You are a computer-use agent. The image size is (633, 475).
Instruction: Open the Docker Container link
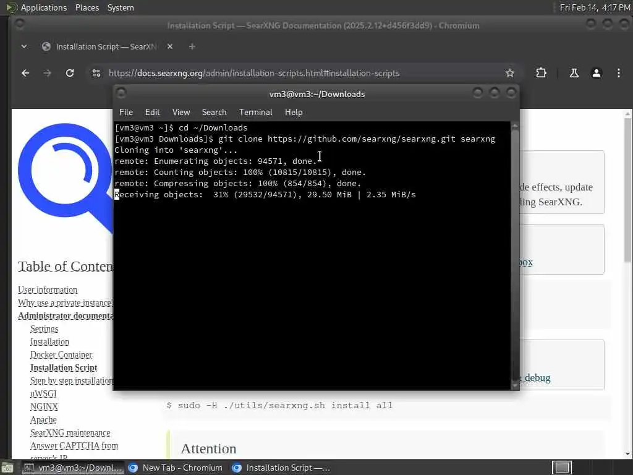(61, 354)
